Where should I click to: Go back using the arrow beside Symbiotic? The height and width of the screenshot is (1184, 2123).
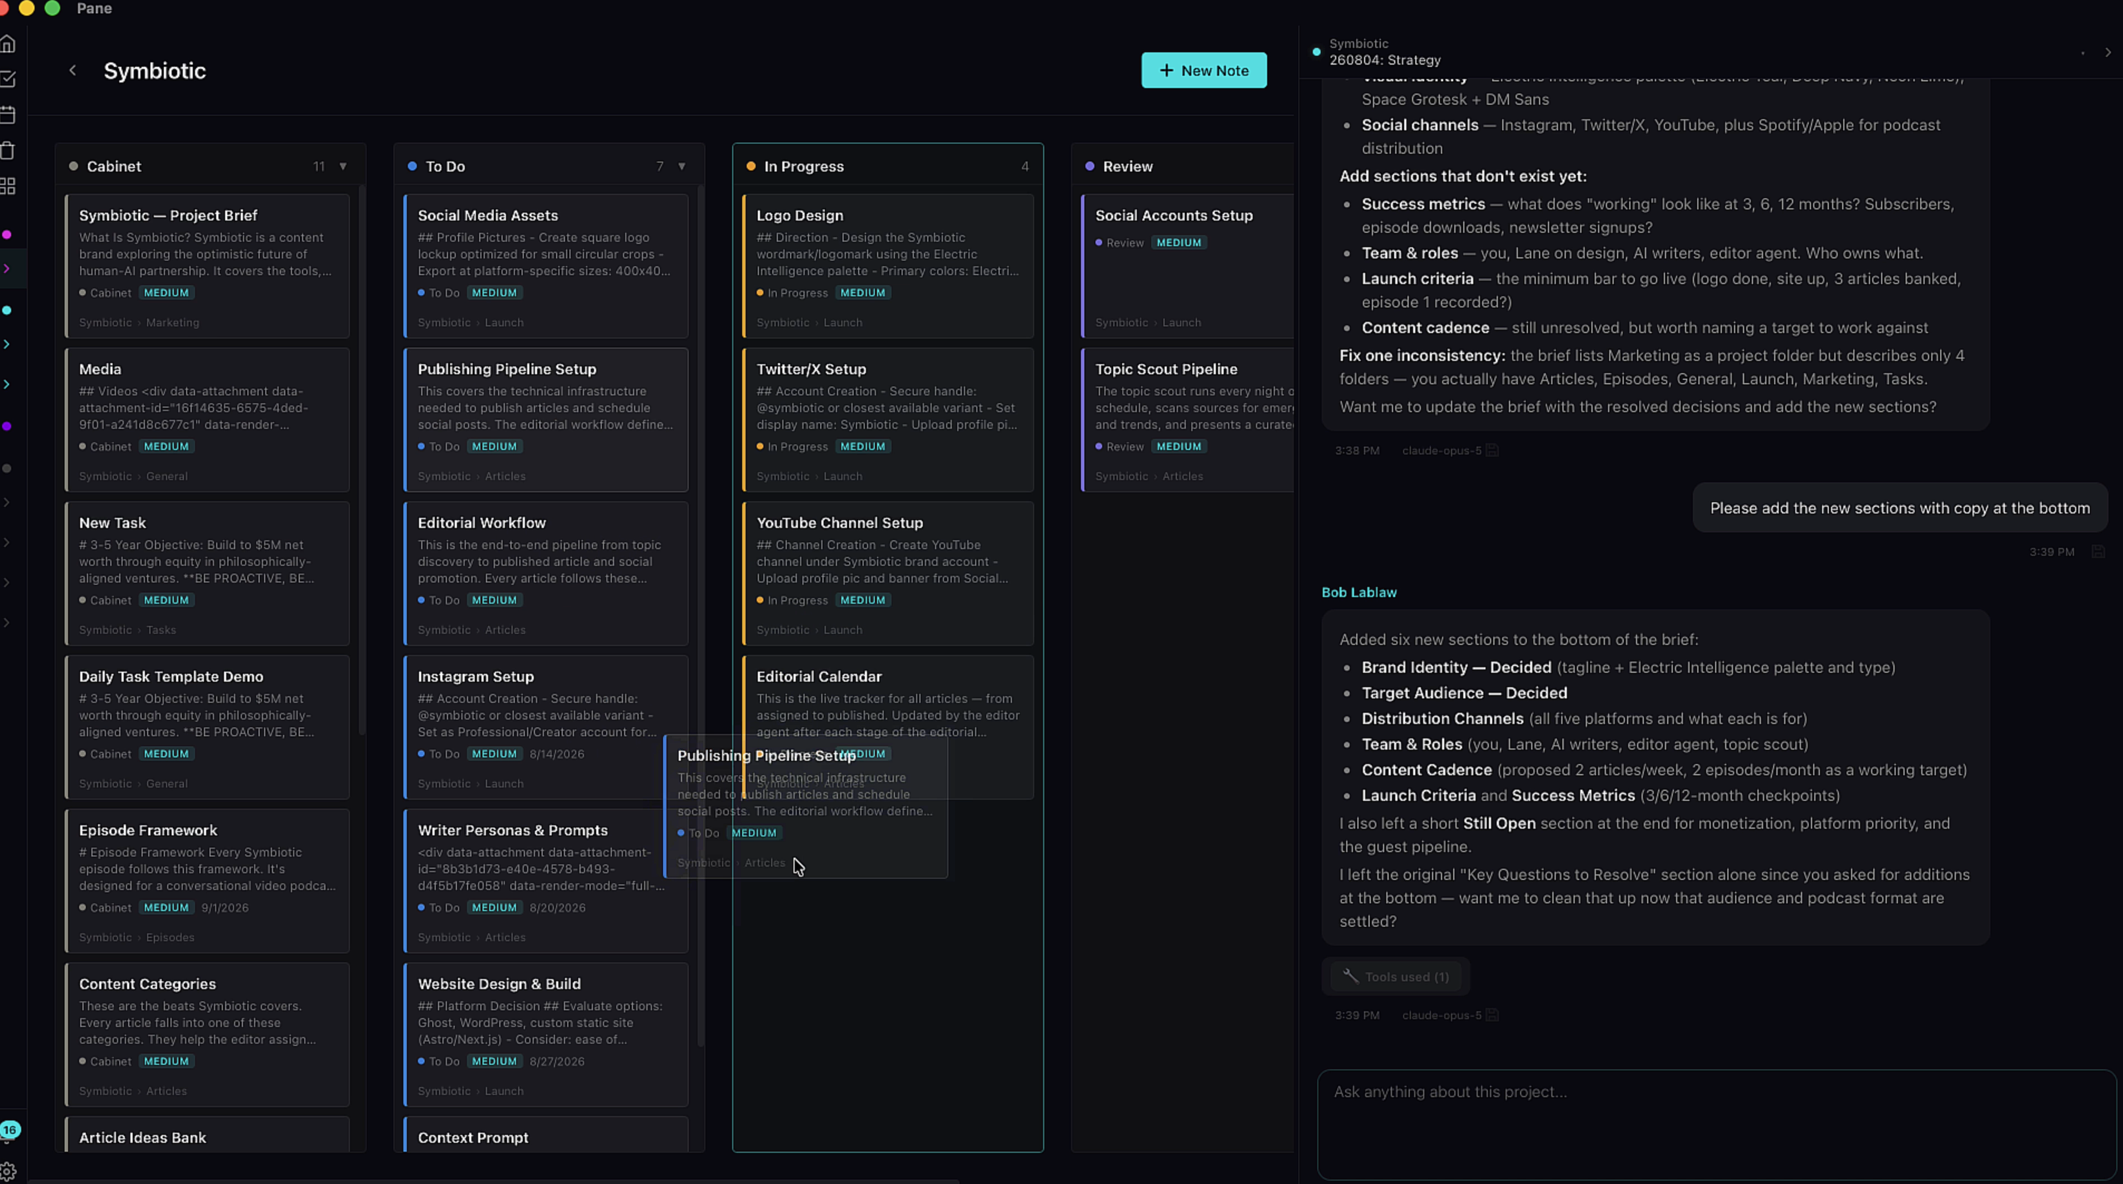click(x=72, y=70)
